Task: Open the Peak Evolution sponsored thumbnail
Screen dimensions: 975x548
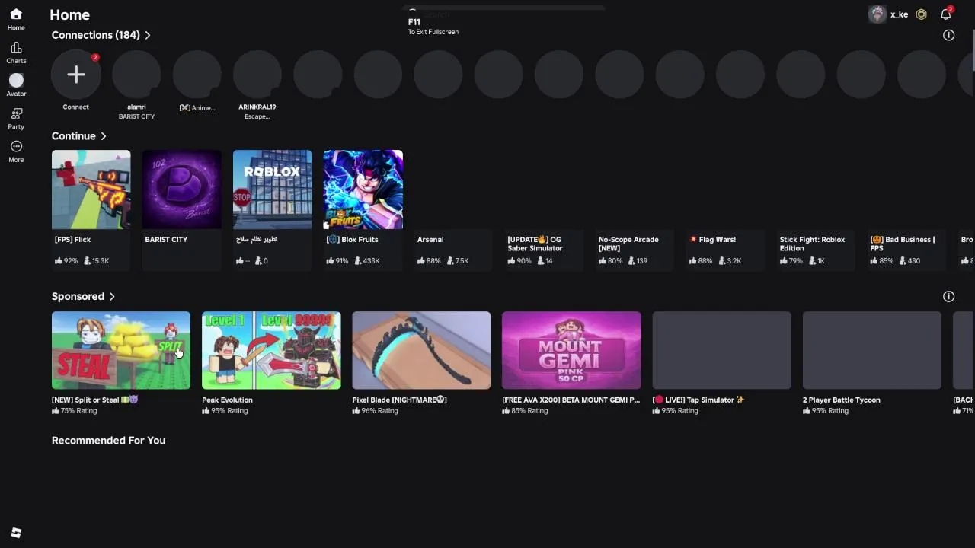Action: [x=271, y=350]
